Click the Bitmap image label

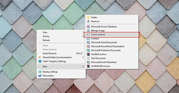pos(98,30)
